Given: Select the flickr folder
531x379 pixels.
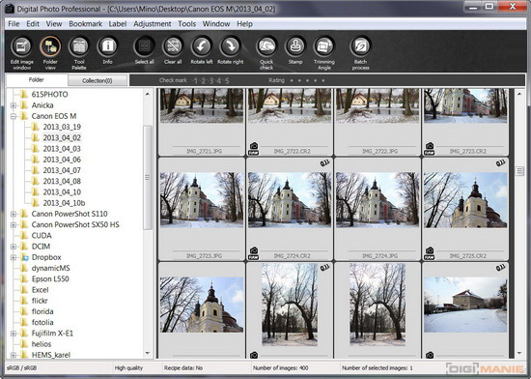Looking at the screenshot, I should [x=40, y=301].
